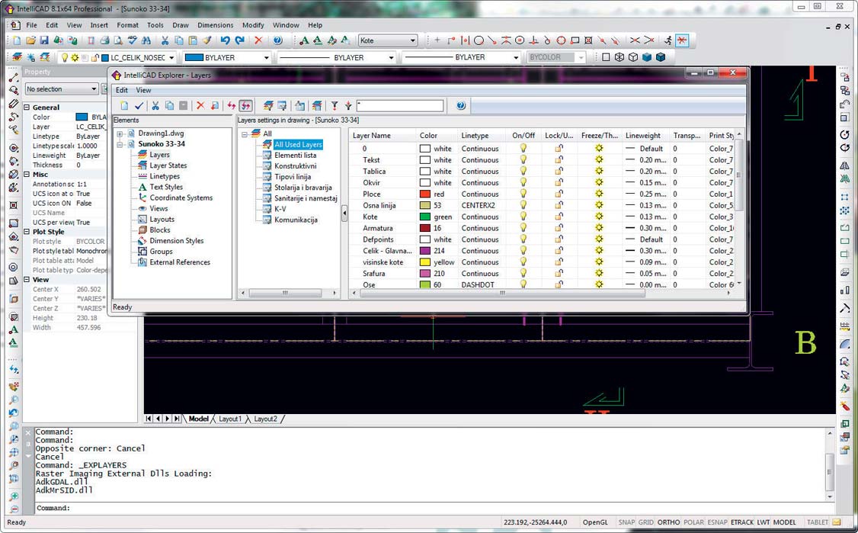The width and height of the screenshot is (858, 533).
Task: Toggle SNAP in the status bar
Action: [x=627, y=522]
